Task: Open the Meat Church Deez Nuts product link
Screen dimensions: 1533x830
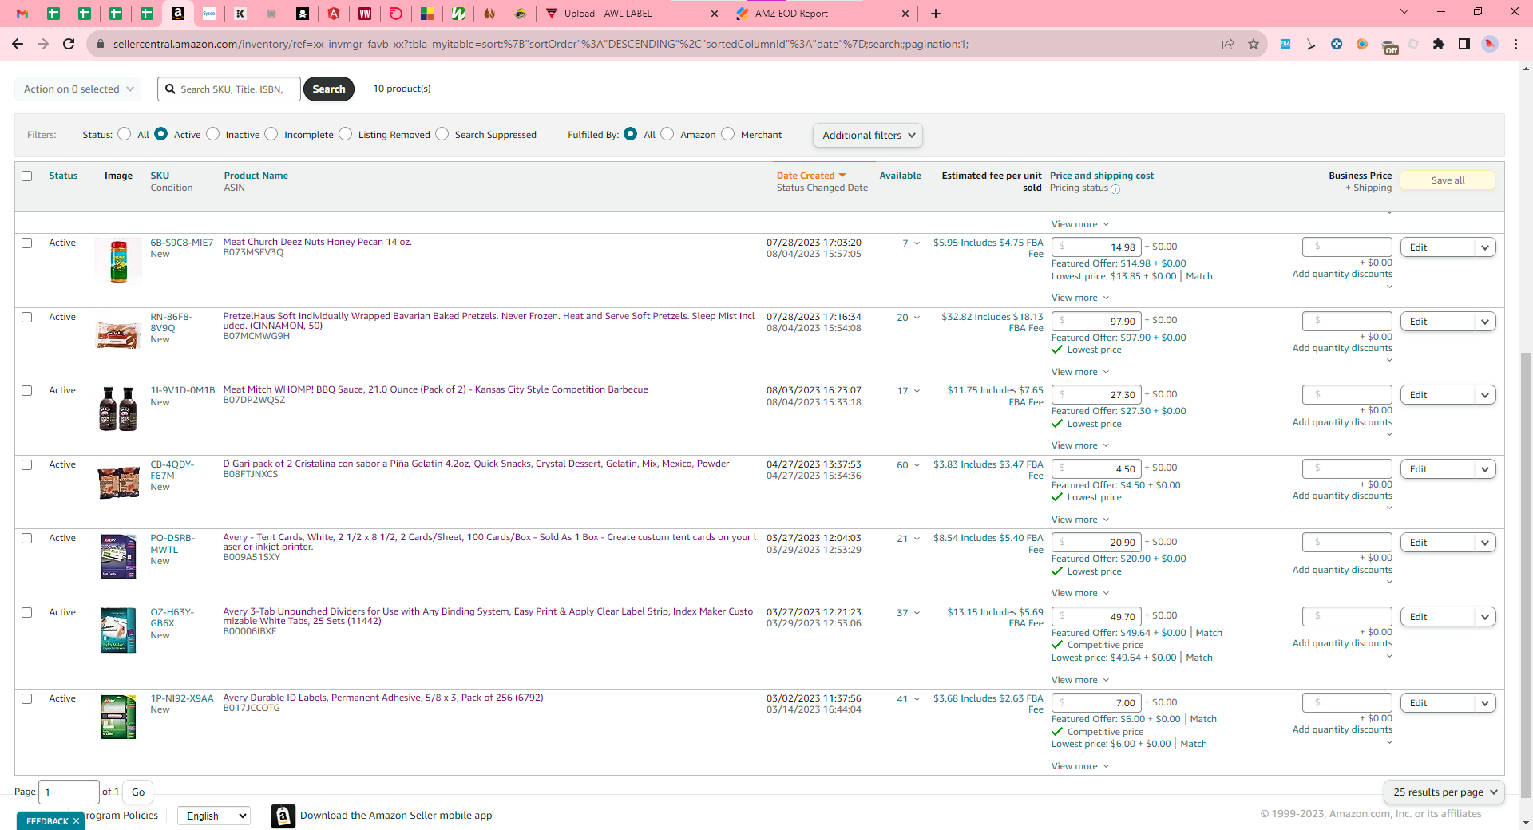Action: [317, 242]
